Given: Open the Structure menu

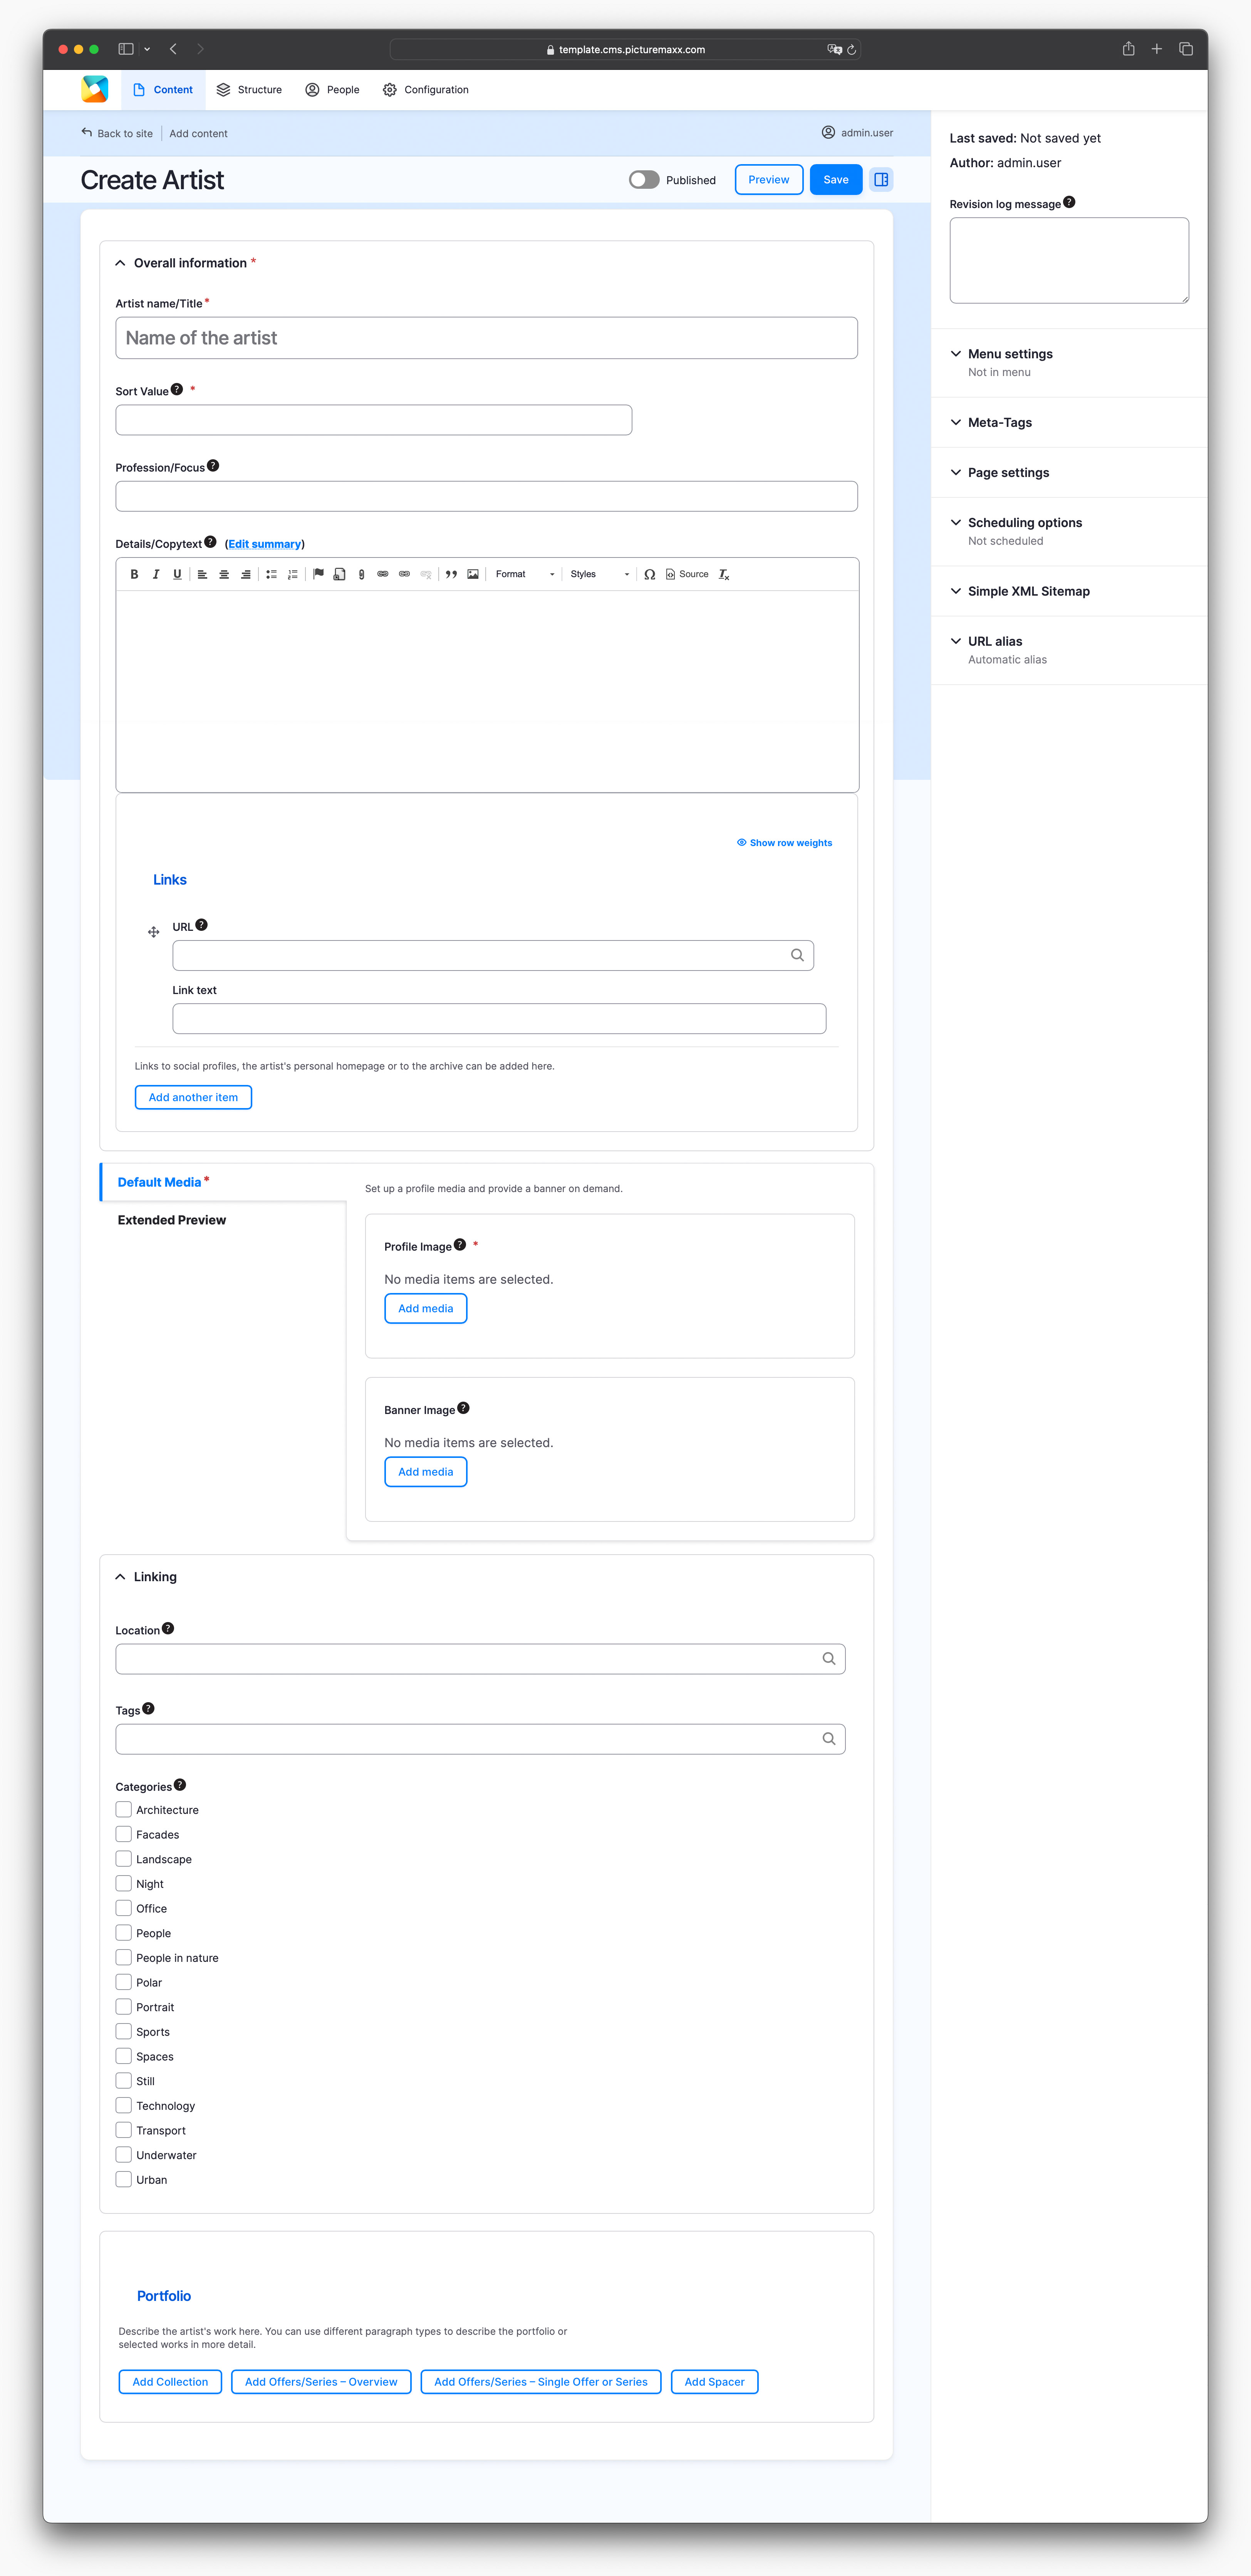Looking at the screenshot, I should pyautogui.click(x=249, y=90).
